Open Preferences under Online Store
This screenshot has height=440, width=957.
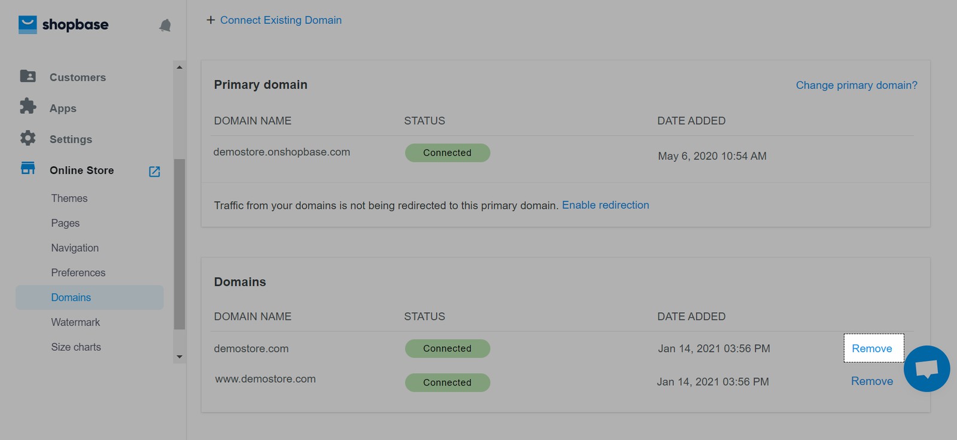(x=78, y=273)
